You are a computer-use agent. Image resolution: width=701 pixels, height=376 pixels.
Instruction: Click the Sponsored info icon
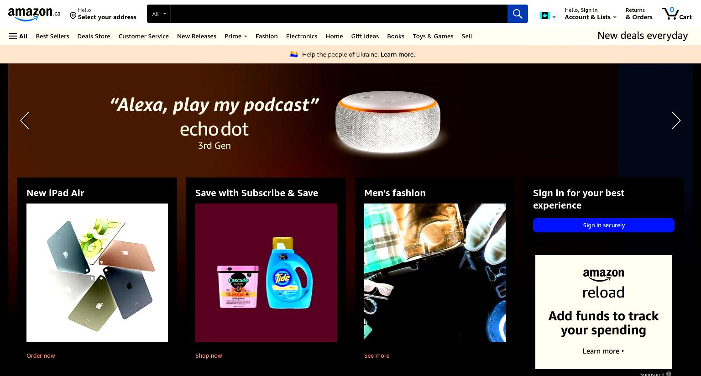[669, 374]
